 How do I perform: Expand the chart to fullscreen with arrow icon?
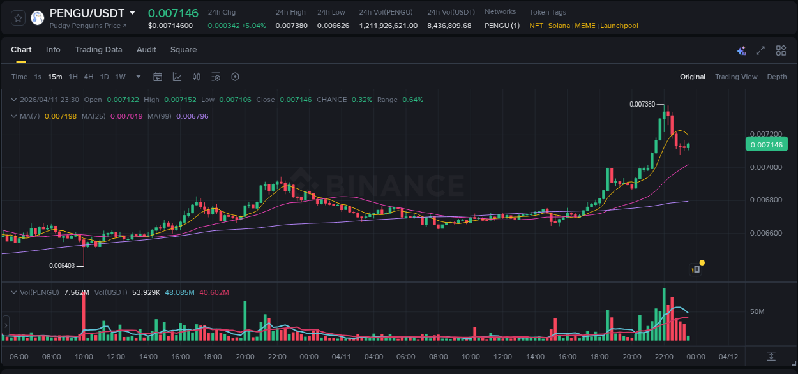[x=760, y=50]
